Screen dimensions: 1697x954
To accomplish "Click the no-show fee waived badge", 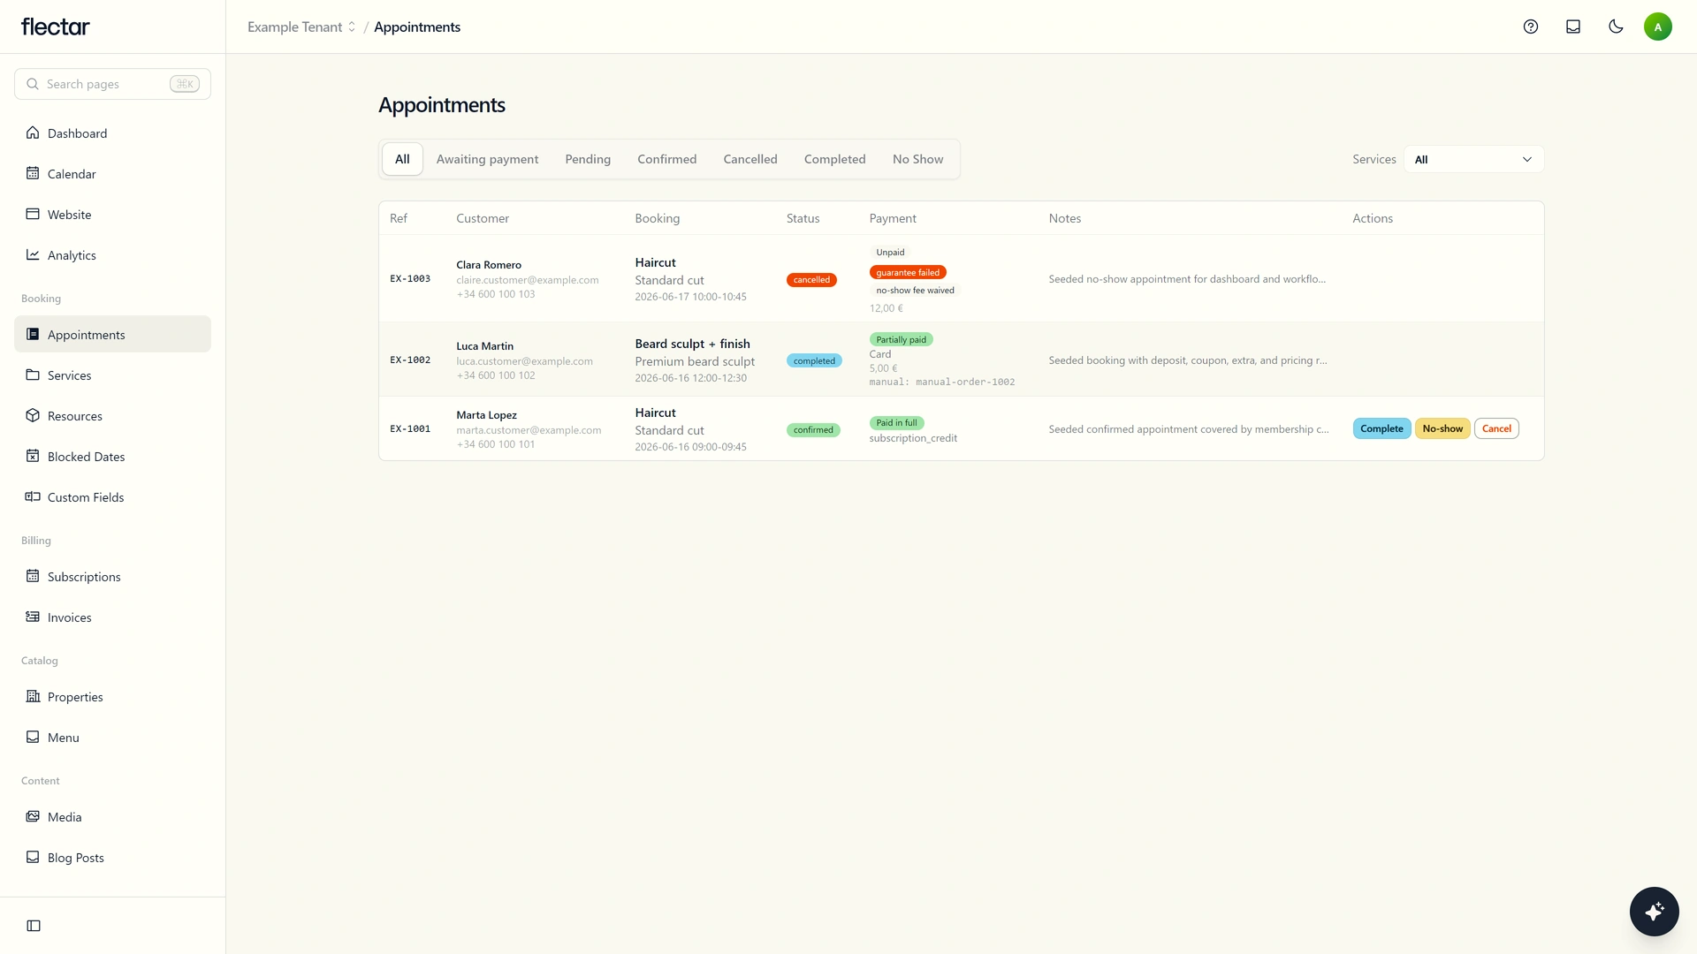I will pos(915,291).
